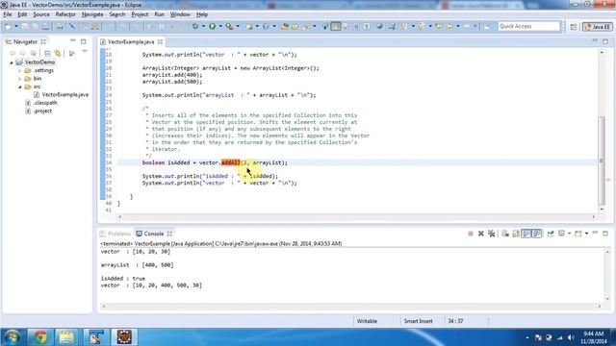Viewport: 616px width, 346px height.
Task: Click the Open Web Browser globe icon
Action: point(379,26)
